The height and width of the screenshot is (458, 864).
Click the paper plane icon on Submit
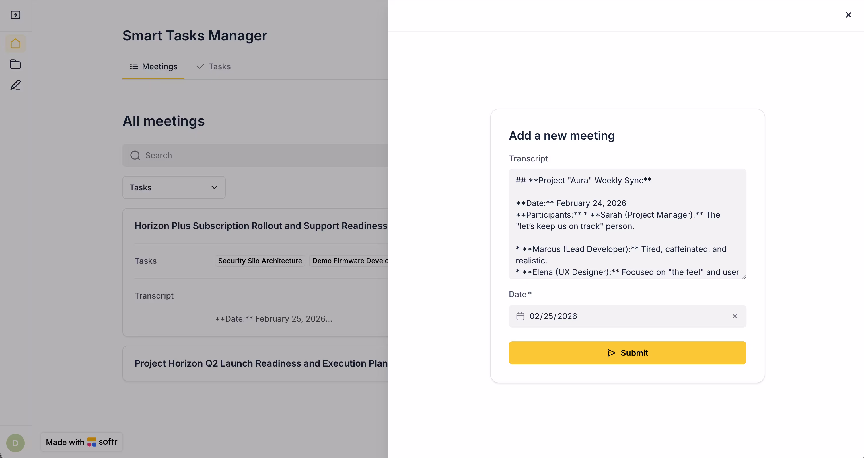pyautogui.click(x=611, y=353)
